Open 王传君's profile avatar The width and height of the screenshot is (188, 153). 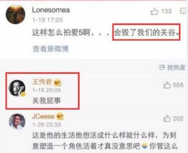tap(17, 88)
